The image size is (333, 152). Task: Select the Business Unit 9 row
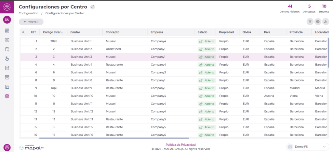(x=81, y=88)
